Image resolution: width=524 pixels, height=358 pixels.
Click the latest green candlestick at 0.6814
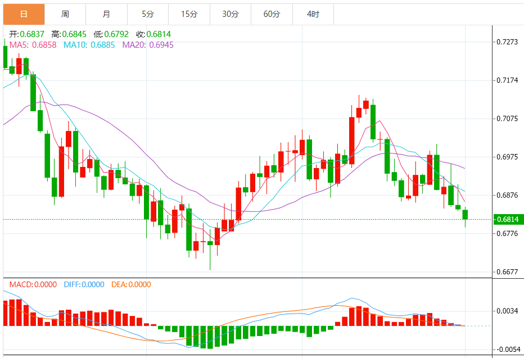(x=465, y=215)
